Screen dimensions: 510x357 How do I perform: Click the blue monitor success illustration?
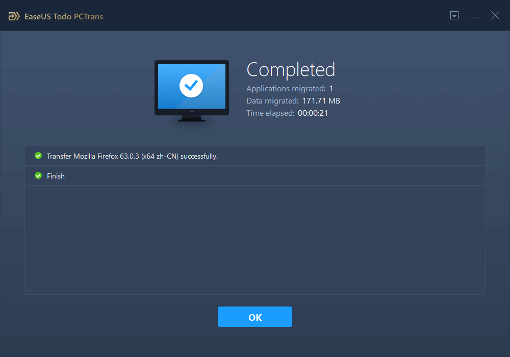(x=191, y=87)
